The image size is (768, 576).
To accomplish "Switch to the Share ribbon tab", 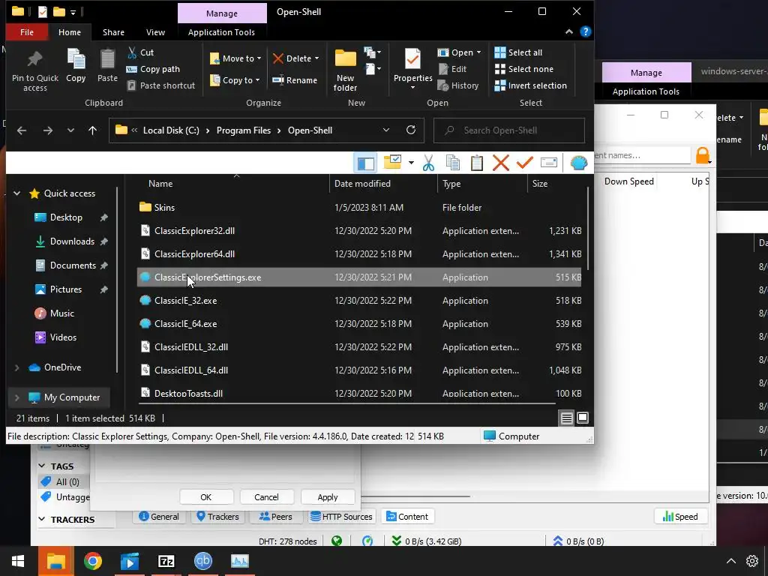I will tap(113, 32).
